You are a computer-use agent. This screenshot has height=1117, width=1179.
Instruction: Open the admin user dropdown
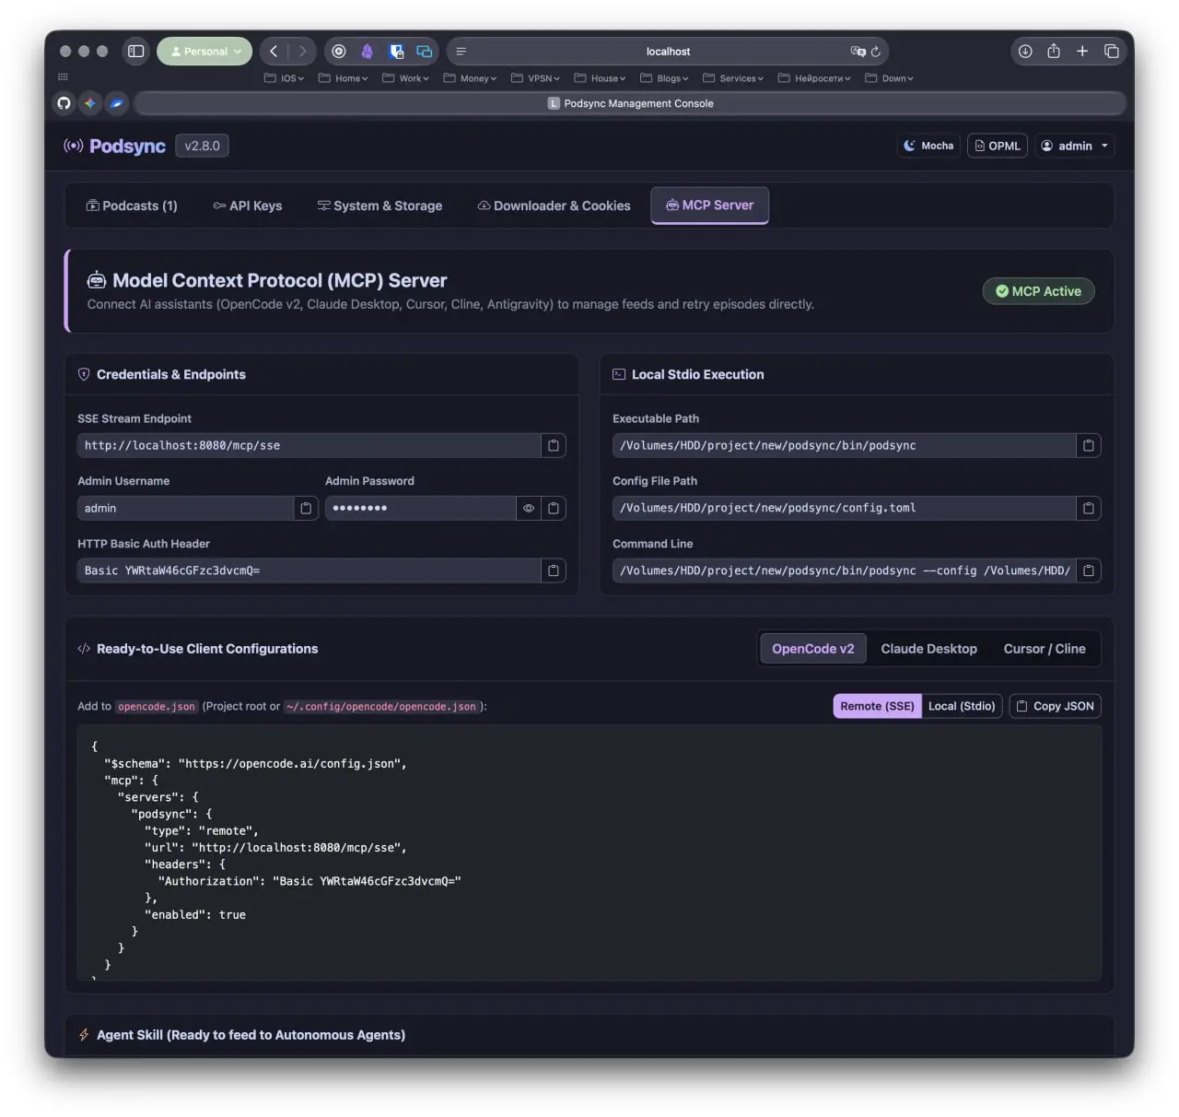click(1075, 146)
